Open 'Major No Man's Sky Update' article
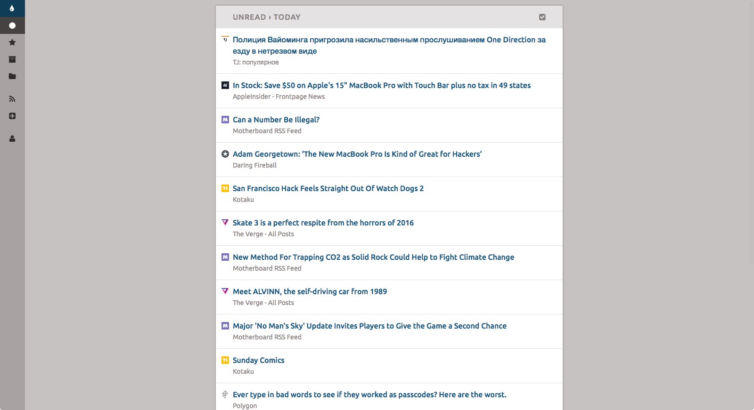The width and height of the screenshot is (754, 410). click(369, 326)
